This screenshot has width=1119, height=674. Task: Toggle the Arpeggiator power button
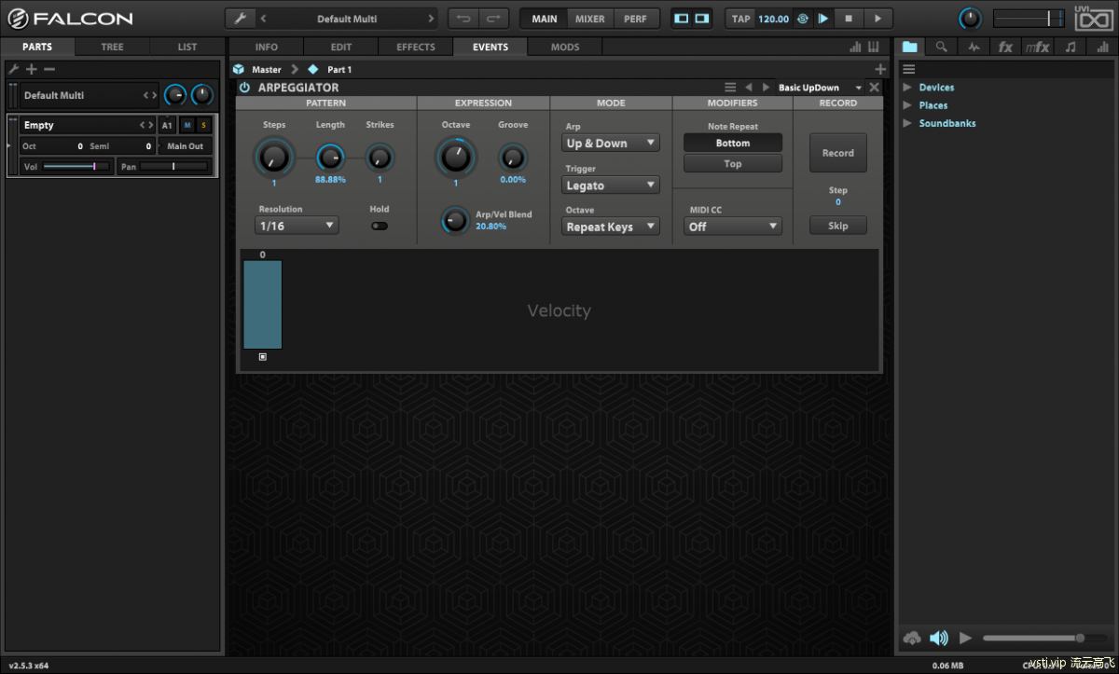coord(244,88)
